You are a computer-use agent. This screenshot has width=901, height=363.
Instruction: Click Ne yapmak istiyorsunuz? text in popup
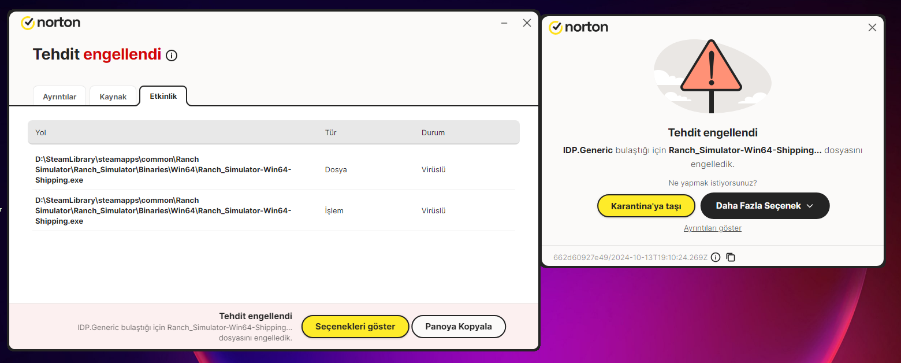click(713, 183)
